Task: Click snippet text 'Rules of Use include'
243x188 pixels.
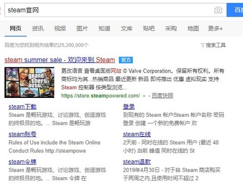Action: click(x=34, y=143)
